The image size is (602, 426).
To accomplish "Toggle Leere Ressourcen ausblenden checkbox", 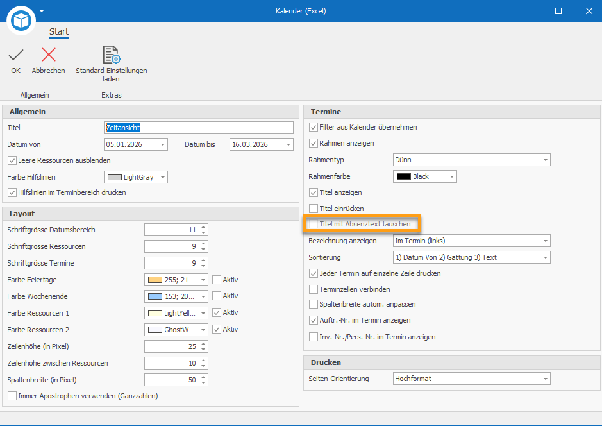I will 12,160.
